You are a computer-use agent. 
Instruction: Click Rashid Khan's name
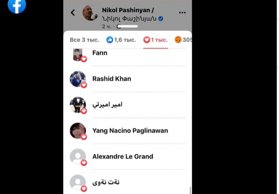[x=112, y=79]
